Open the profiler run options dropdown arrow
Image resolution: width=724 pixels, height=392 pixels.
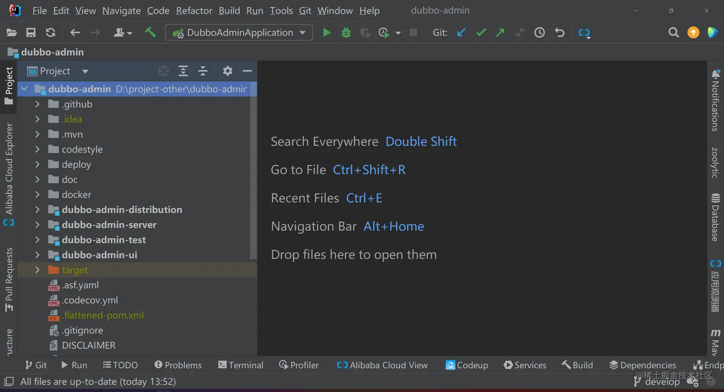tap(398, 33)
